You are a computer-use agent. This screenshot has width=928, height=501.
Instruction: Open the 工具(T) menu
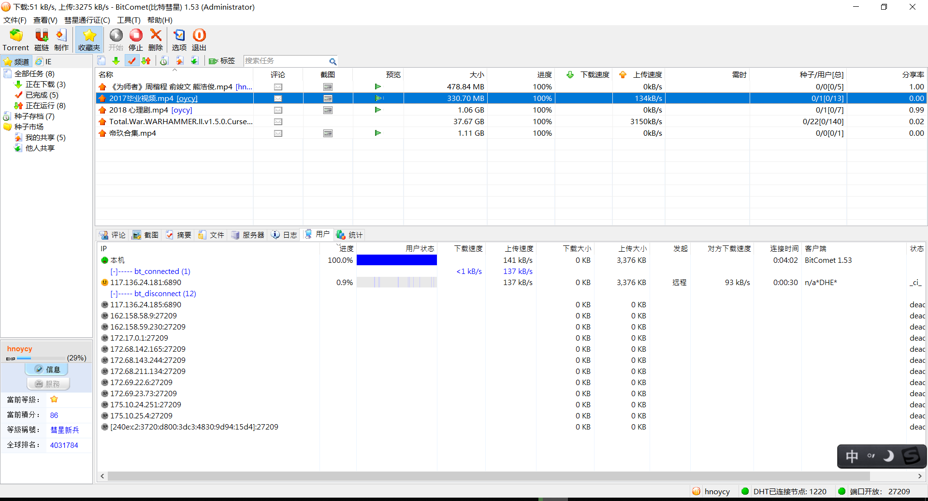128,20
